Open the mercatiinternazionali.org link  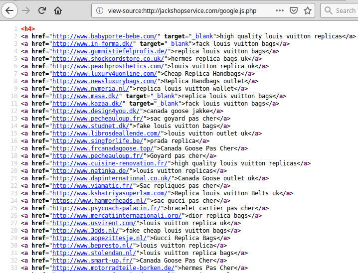(x=117, y=216)
